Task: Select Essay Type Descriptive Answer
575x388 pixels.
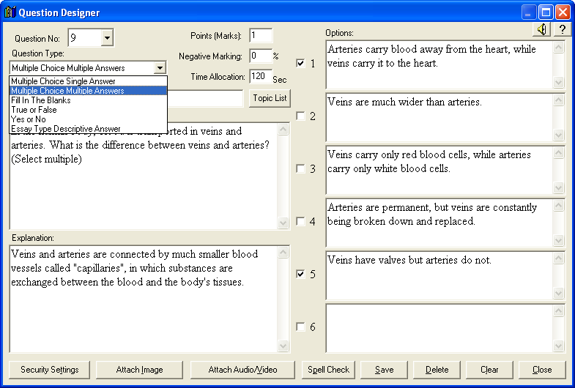Action: pos(88,129)
